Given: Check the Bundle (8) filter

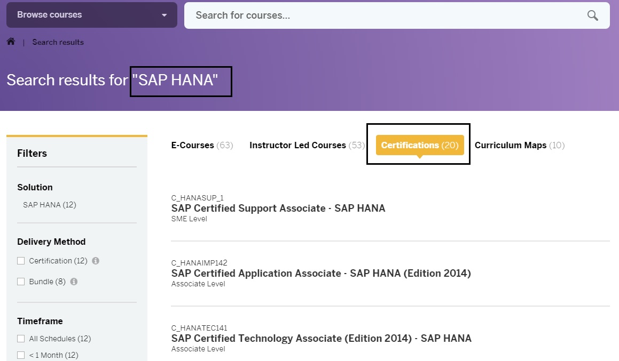Looking at the screenshot, I should tap(21, 282).
